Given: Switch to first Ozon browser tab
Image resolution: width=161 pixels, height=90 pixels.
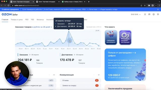Looking at the screenshot, I should (21, 2).
